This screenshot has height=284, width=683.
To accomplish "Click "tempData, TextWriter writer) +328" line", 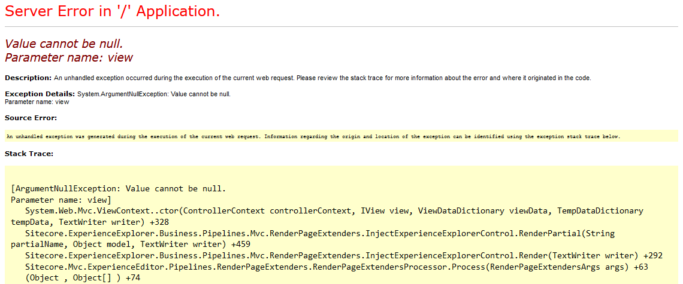I will pyautogui.click(x=89, y=222).
